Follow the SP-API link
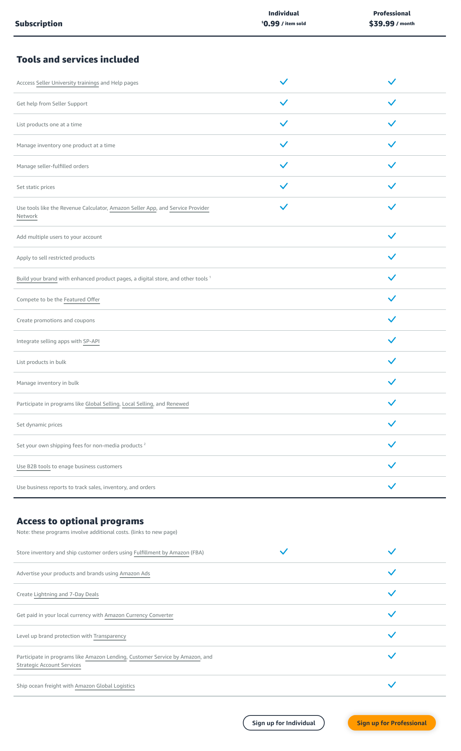461x751 pixels. pos(91,341)
